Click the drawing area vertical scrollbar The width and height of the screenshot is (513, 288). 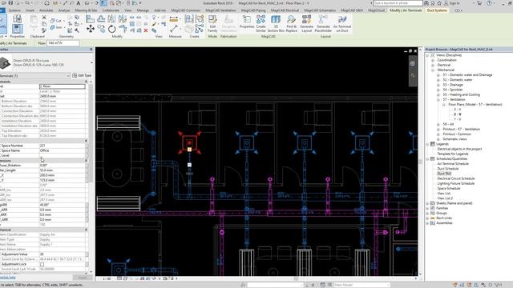pyautogui.click(x=420, y=162)
